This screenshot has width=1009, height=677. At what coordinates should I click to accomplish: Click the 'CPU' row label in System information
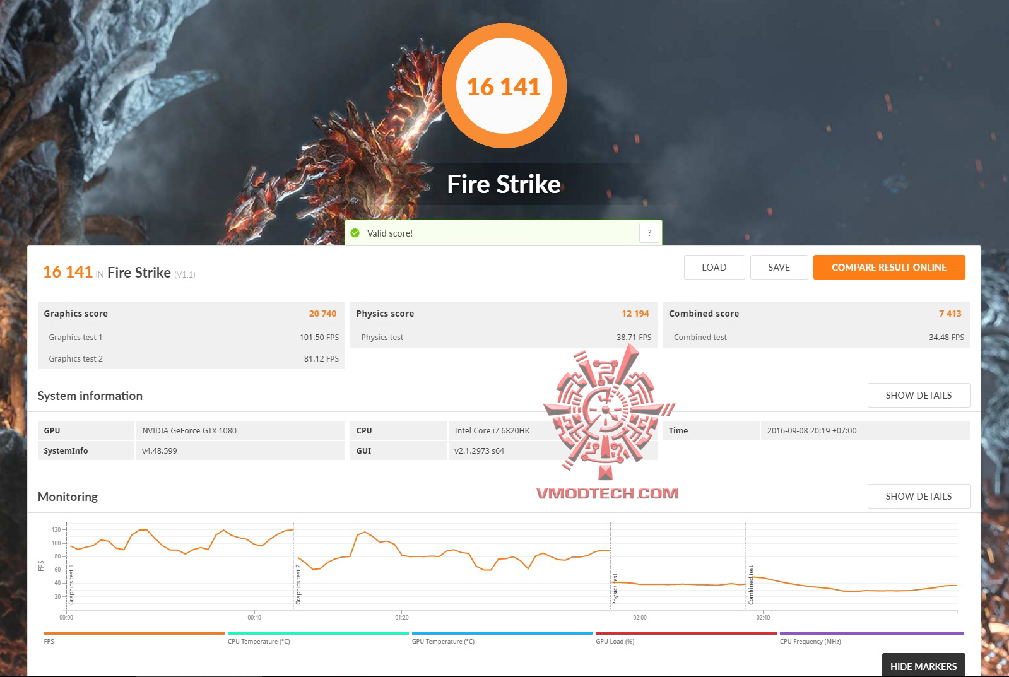pyautogui.click(x=364, y=431)
